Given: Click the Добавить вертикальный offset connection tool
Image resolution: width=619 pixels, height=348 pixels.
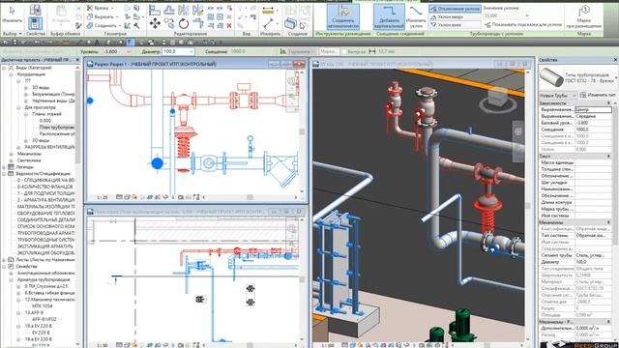Looking at the screenshot, I should click(389, 16).
